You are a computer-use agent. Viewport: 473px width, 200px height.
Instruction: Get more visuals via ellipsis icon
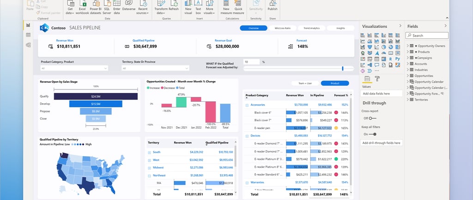[x=377, y=71]
